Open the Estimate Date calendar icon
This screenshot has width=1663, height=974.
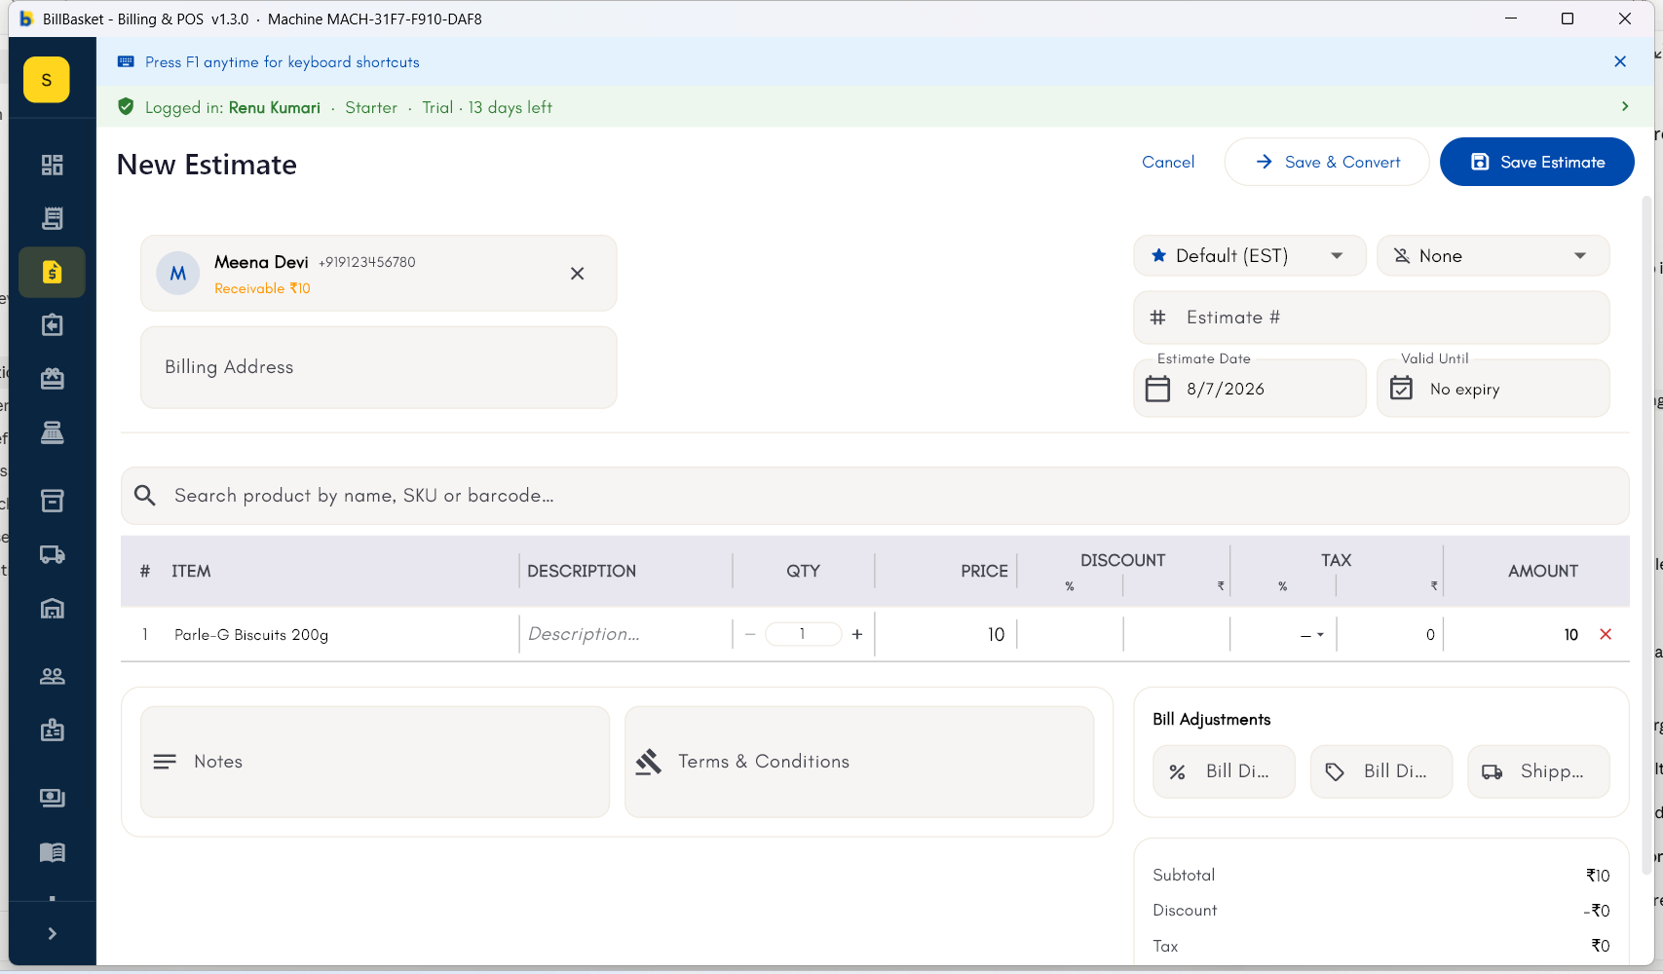[1157, 389]
